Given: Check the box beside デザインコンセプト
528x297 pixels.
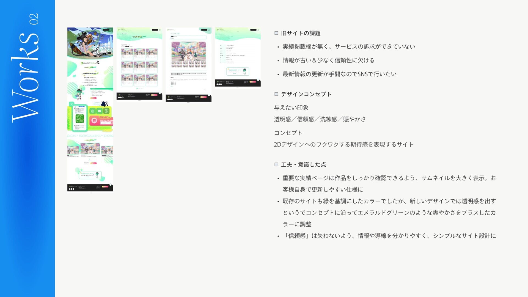Looking at the screenshot, I should click(x=276, y=94).
